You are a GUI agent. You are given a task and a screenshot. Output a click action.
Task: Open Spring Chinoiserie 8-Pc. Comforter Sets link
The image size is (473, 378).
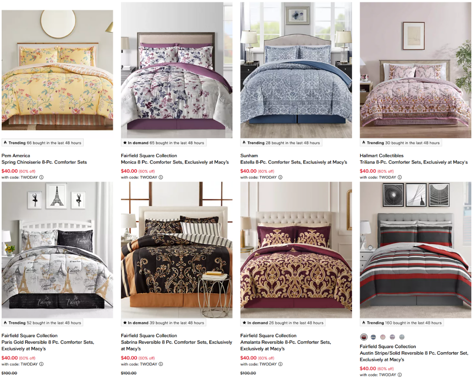[44, 162]
